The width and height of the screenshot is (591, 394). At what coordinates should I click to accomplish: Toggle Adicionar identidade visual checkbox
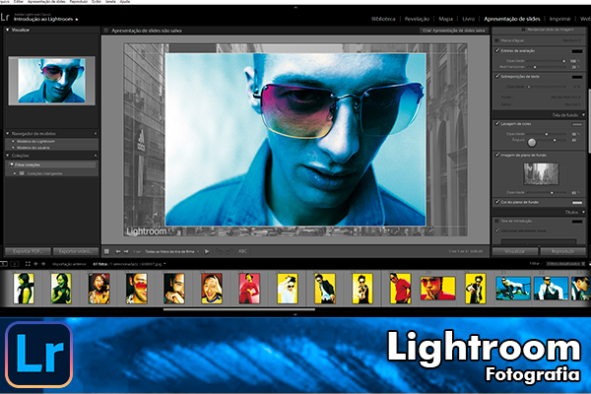(x=496, y=230)
